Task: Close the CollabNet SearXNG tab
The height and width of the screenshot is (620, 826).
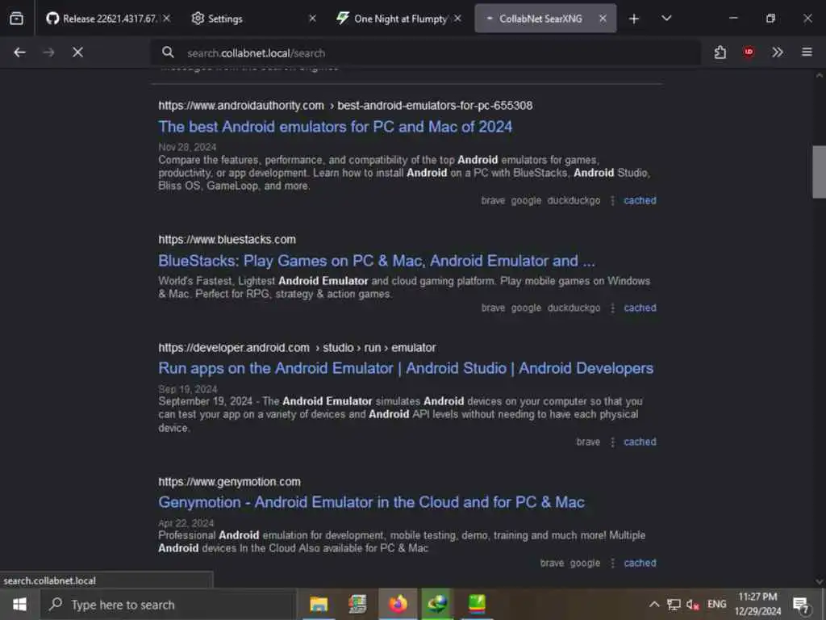Action: [603, 19]
